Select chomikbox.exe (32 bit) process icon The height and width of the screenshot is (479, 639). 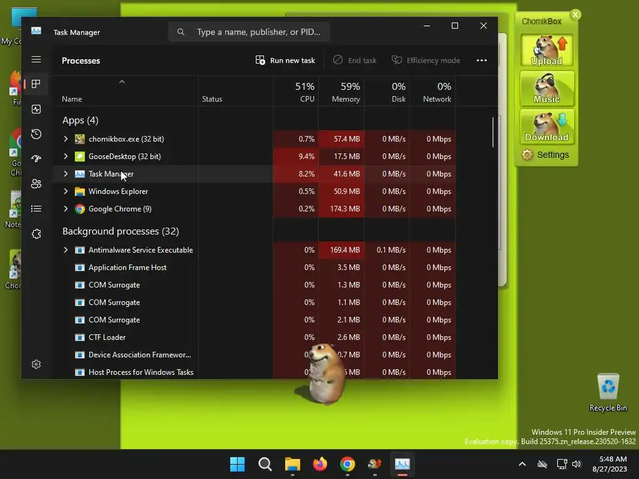(80, 139)
